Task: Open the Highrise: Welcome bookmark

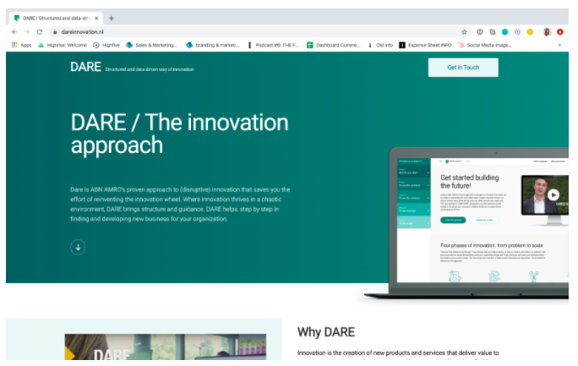Action: tap(63, 45)
